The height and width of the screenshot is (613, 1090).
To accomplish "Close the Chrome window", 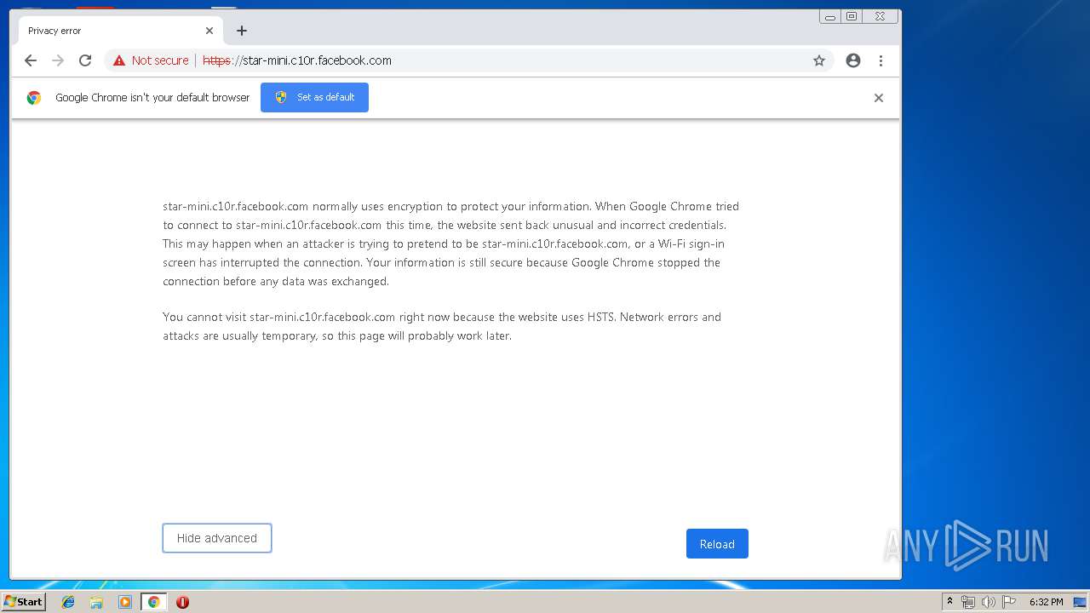I will [880, 16].
